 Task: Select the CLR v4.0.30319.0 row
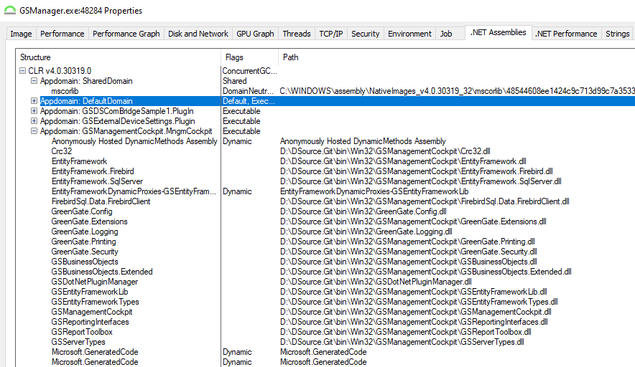[60, 71]
